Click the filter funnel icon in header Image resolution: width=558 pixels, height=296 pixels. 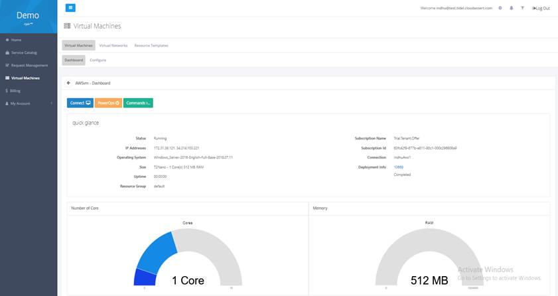coord(522,8)
